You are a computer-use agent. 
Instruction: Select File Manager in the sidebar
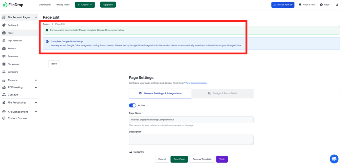click(x=19, y=64)
